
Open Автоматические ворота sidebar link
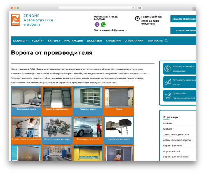coord(177,140)
